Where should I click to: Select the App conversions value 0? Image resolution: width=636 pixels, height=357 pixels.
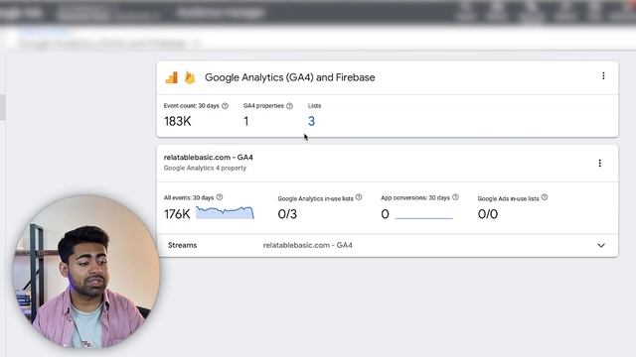coord(385,214)
